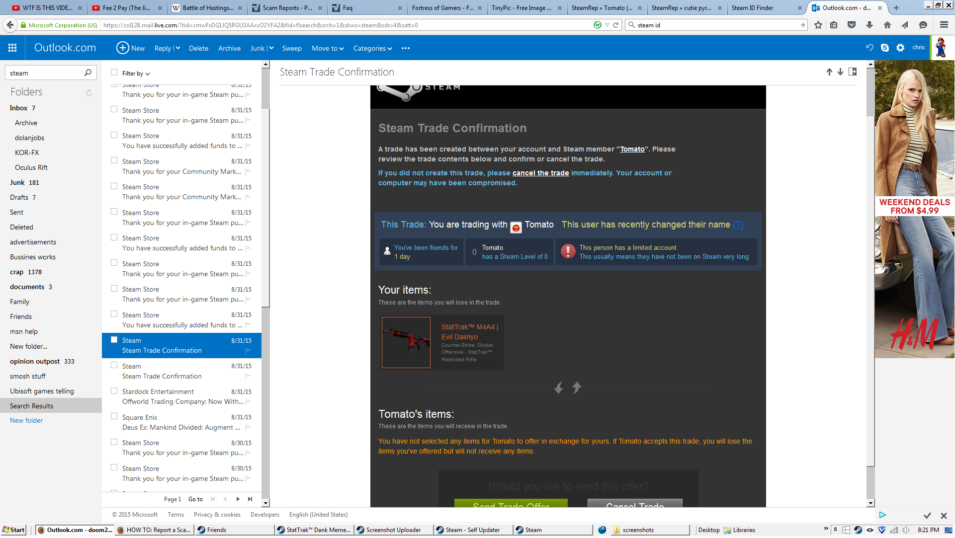Go to the previous message with the up arrow
Image resolution: width=955 pixels, height=538 pixels.
(x=829, y=72)
